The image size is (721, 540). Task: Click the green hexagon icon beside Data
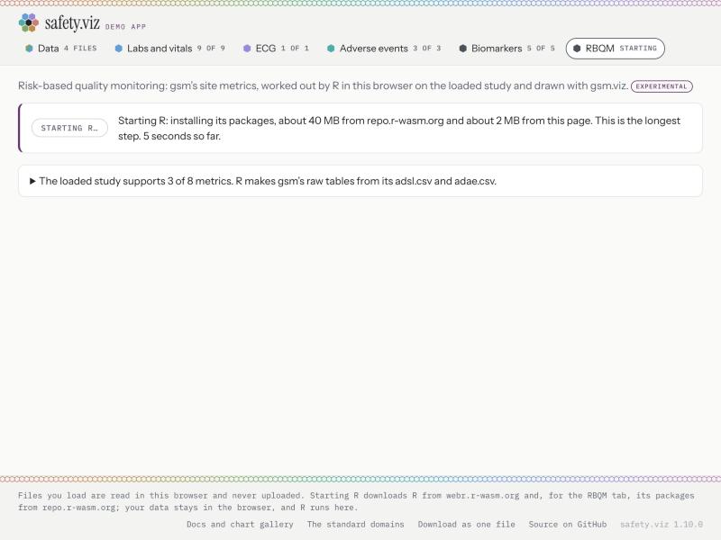coord(29,49)
